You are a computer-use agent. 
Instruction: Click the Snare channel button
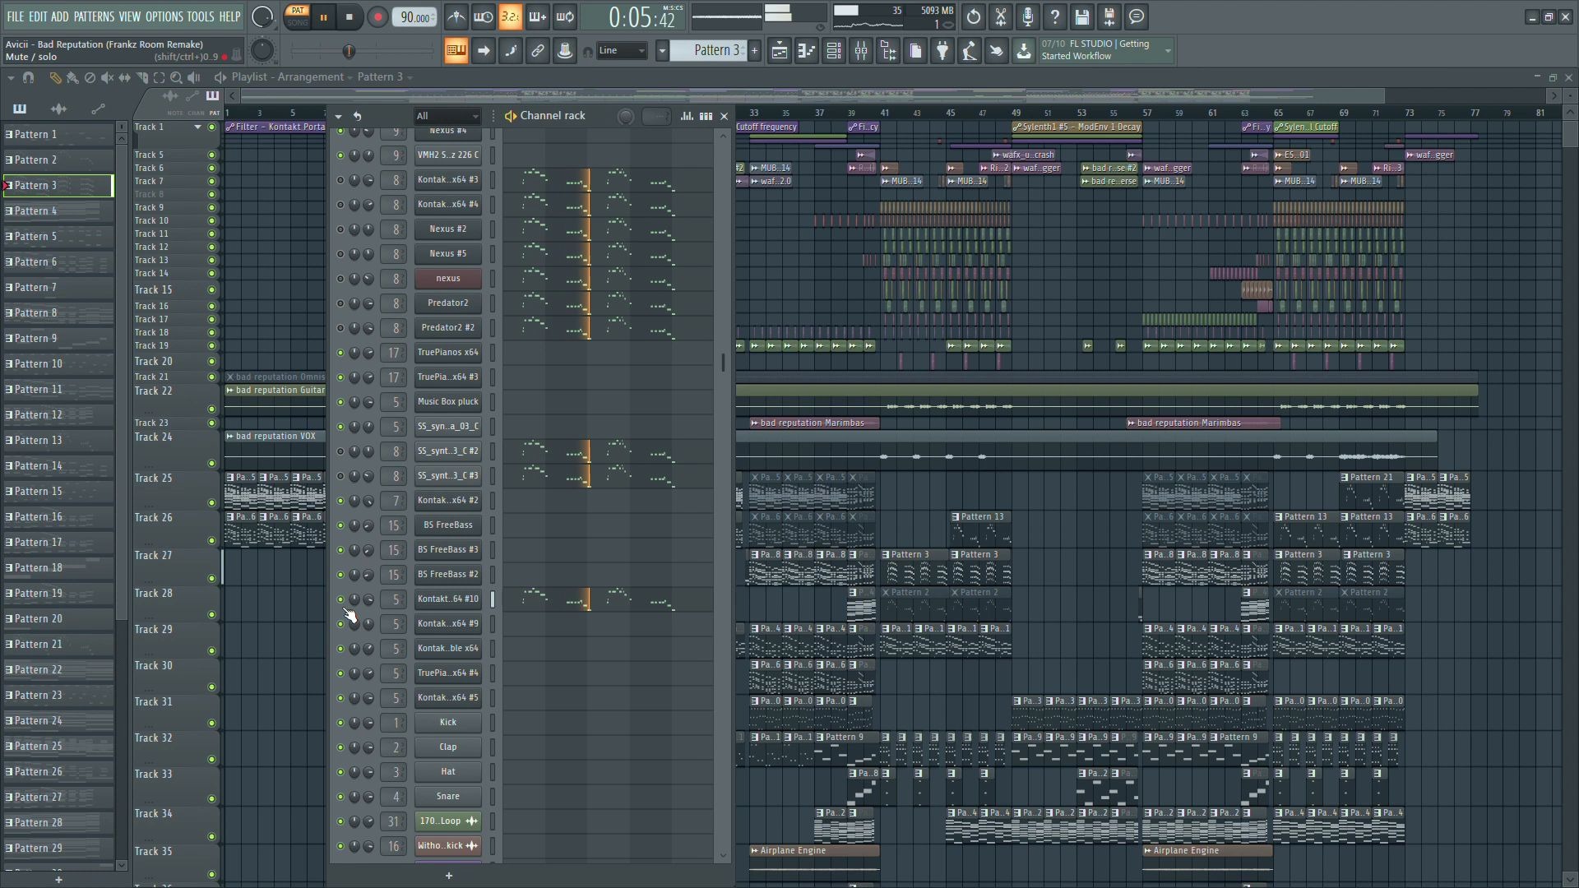point(448,797)
